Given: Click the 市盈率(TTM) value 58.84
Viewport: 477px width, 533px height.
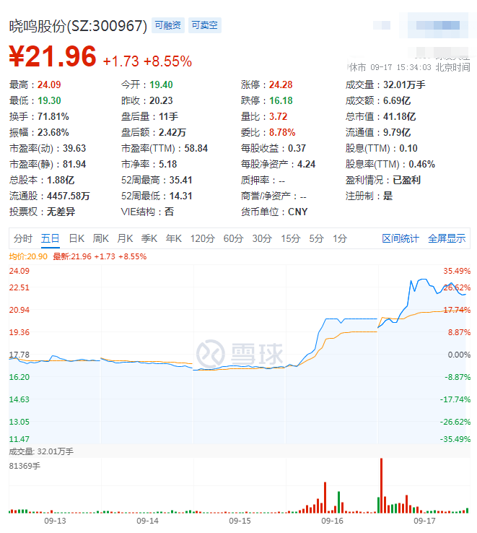Looking at the screenshot, I should pyautogui.click(x=196, y=149).
